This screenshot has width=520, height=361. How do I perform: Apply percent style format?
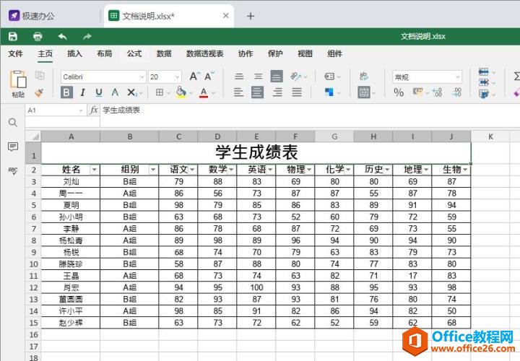pos(399,92)
